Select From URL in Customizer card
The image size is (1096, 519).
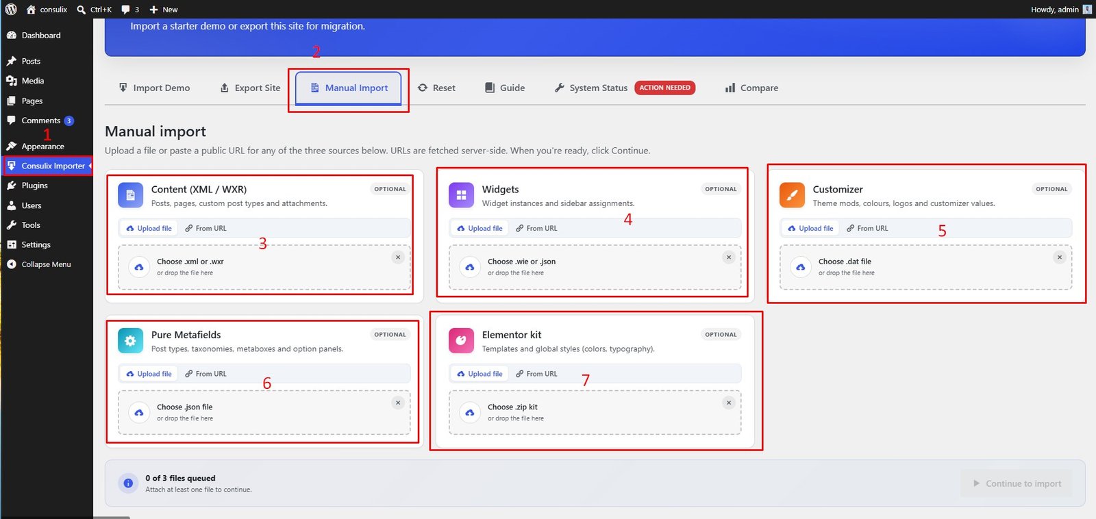point(867,228)
